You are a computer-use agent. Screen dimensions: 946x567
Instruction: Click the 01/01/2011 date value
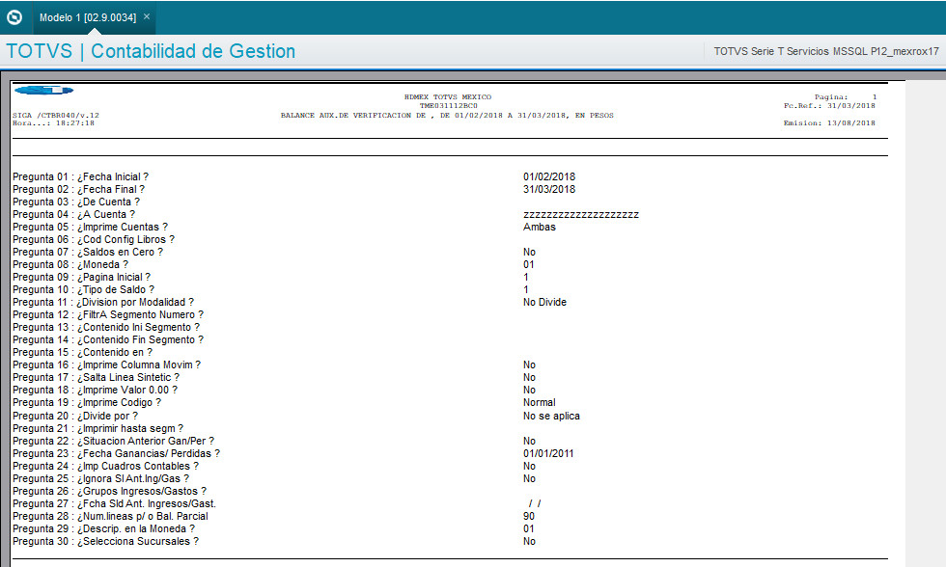548,454
